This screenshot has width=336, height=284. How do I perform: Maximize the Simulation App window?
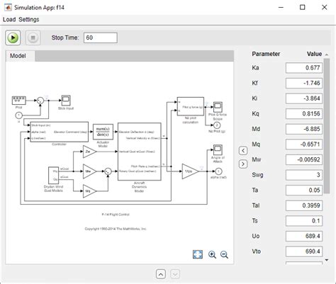coord(302,8)
